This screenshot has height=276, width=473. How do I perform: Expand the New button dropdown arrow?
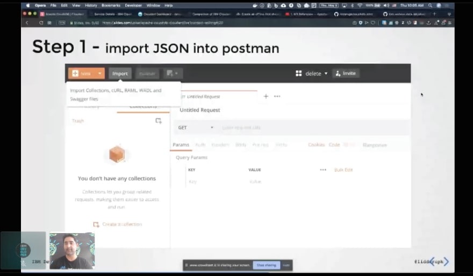click(x=100, y=73)
